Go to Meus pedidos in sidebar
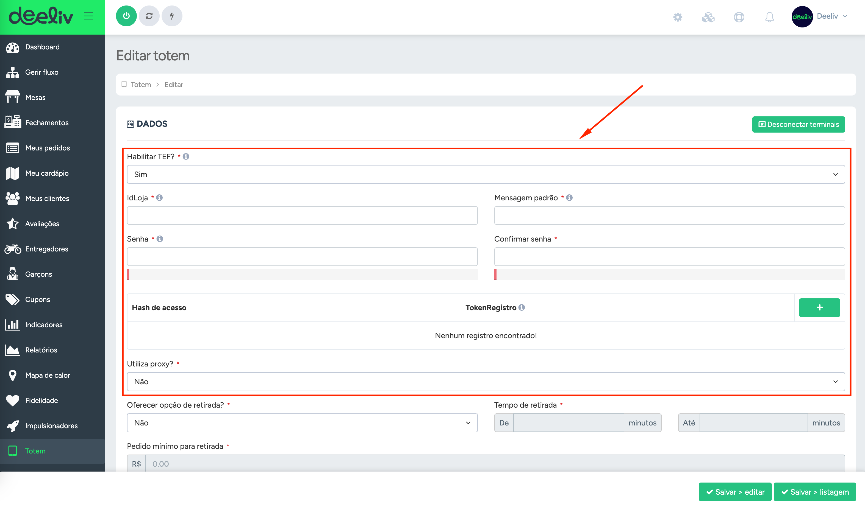 48,148
